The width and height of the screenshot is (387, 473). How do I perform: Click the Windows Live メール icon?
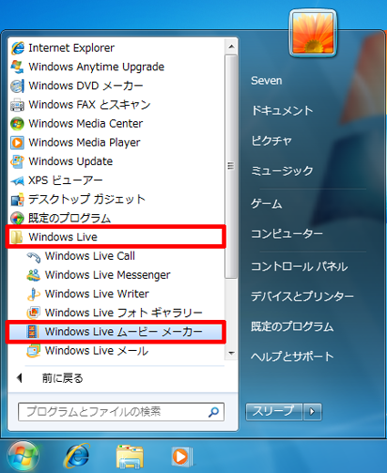coord(34,351)
